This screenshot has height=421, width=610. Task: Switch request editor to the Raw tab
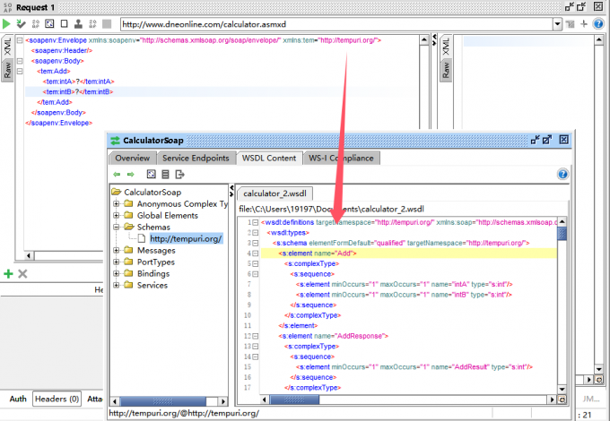coord(7,70)
